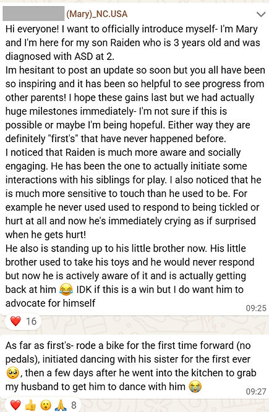
Task: Tap the 09:25 message timestamp
Action: [x=256, y=308]
